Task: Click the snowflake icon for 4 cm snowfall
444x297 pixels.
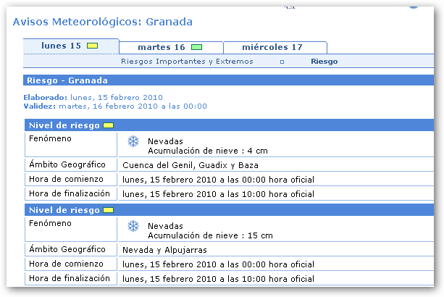Action: [133, 141]
